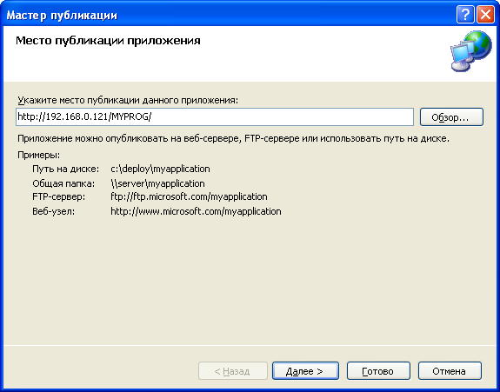Focus the publication location text field

pos(215,117)
